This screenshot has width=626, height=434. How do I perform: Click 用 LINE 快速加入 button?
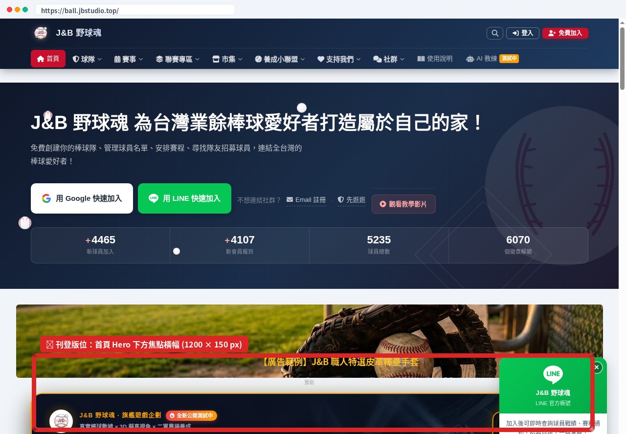point(184,198)
